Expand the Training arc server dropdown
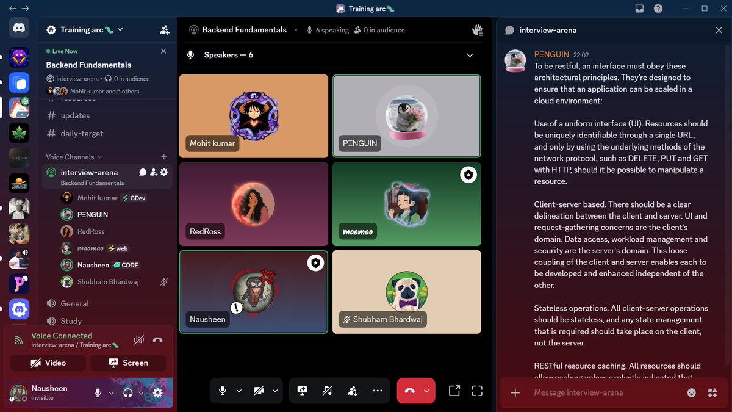Screen dimensions: 732x412 click(120, 29)
